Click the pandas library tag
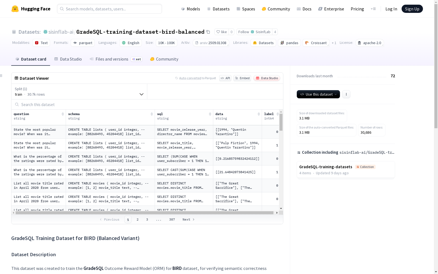 click(x=289, y=43)
